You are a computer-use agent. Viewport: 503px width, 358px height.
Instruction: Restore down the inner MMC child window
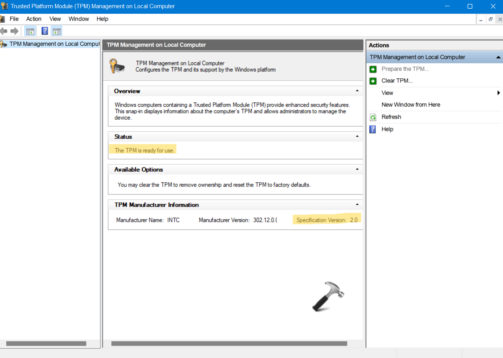[490, 19]
